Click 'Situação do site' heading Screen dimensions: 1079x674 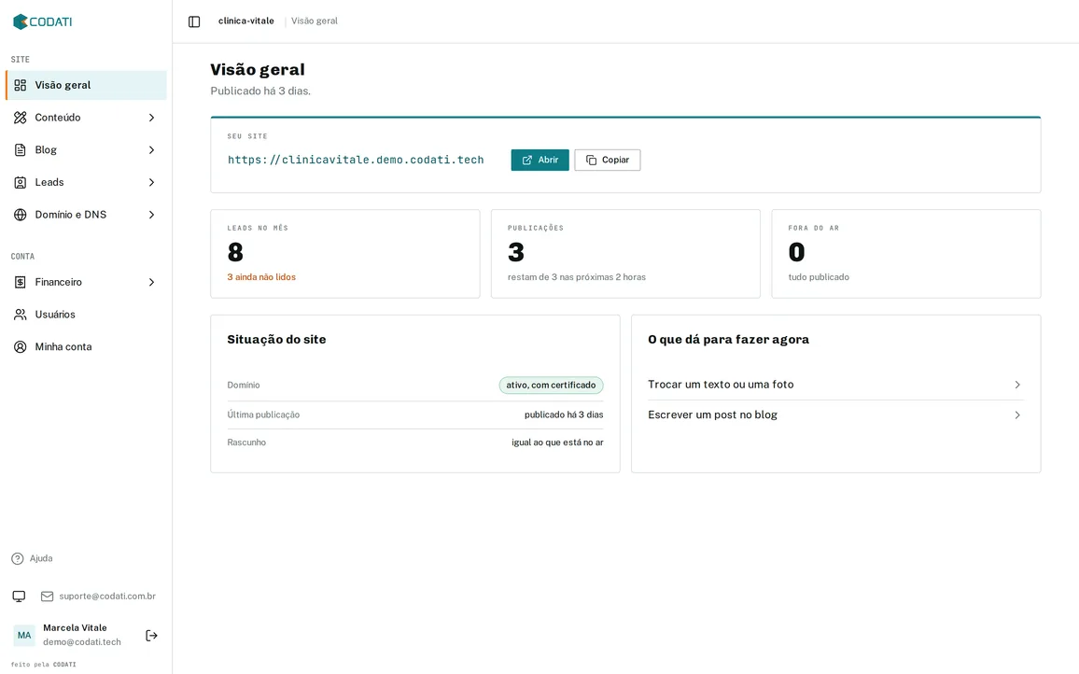(276, 340)
